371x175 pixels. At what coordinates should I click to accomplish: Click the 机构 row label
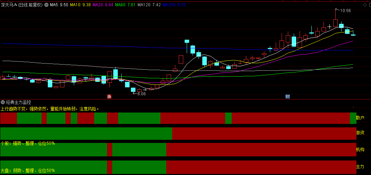[360, 149]
